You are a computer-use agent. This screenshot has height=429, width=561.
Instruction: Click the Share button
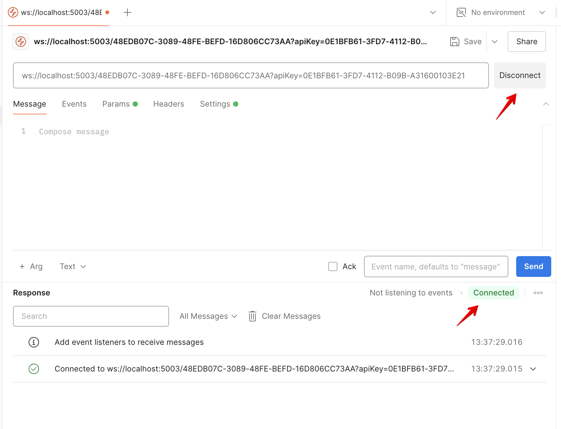(x=527, y=42)
